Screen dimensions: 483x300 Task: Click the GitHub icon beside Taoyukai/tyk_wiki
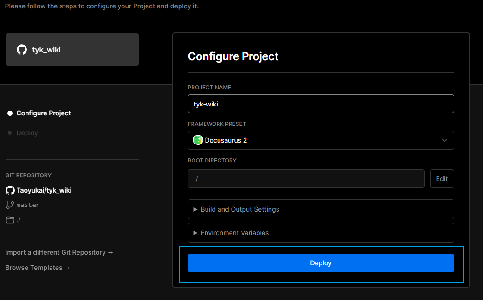[10, 190]
